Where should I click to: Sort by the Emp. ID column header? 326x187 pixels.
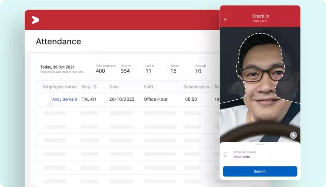point(89,87)
